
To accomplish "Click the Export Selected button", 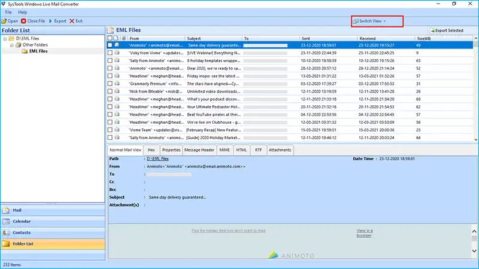I will click(447, 30).
